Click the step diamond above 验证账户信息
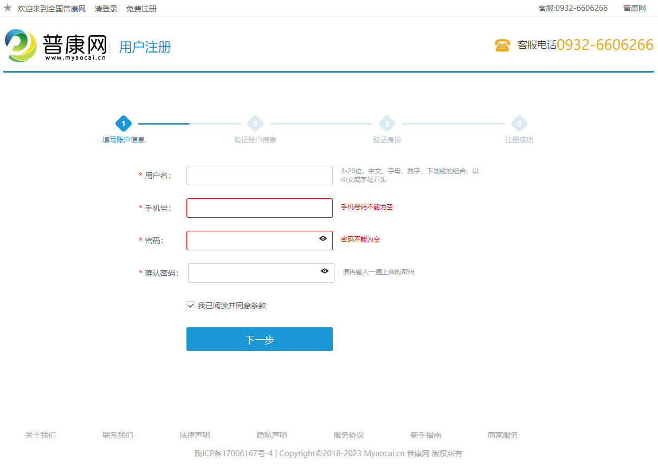 [x=255, y=124]
